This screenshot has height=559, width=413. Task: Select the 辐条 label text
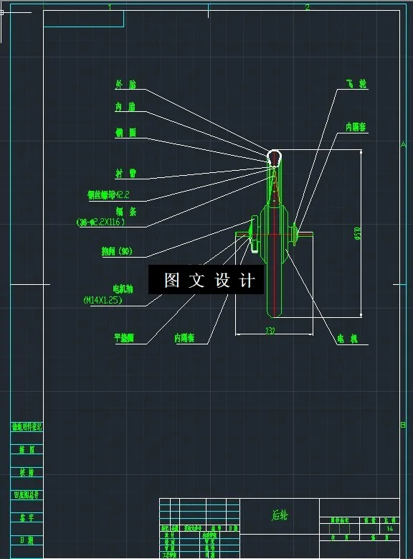pyautogui.click(x=126, y=212)
